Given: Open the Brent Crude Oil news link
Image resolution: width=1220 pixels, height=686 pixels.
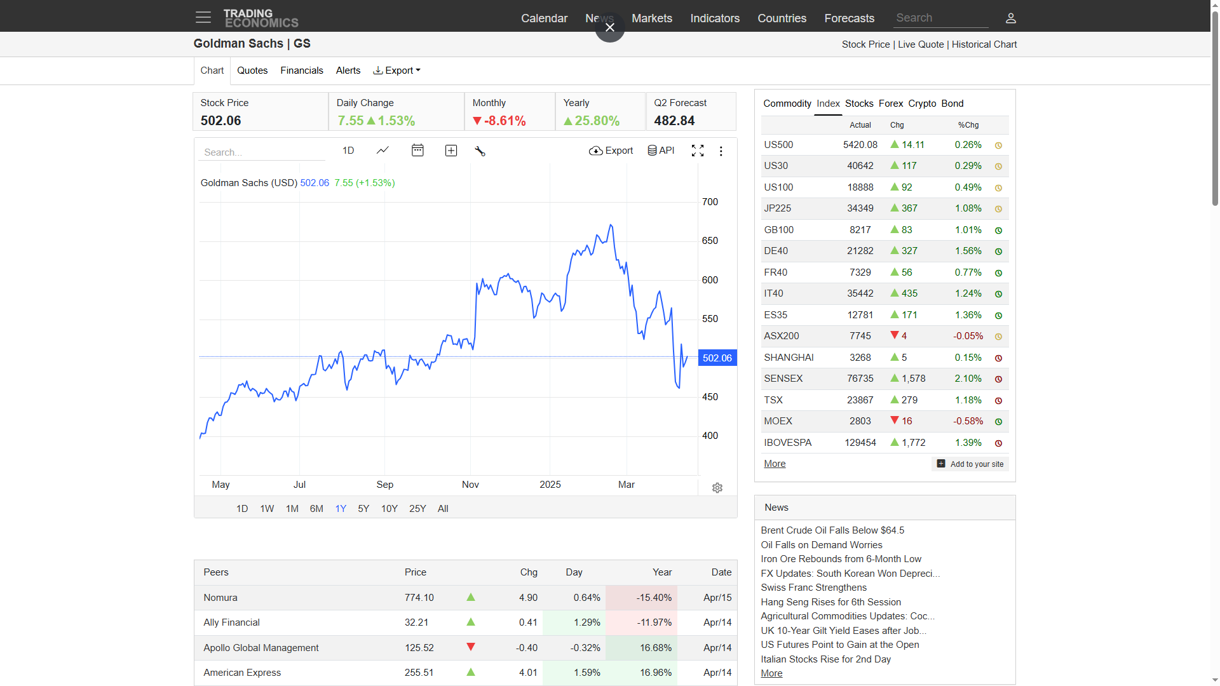Looking at the screenshot, I should [832, 530].
